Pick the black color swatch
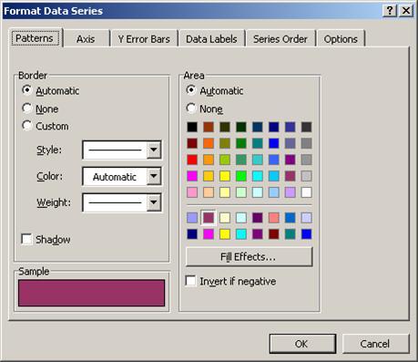 192,127
